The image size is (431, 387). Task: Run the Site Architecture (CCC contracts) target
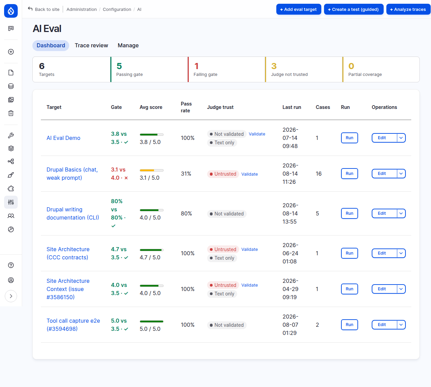[350, 253]
